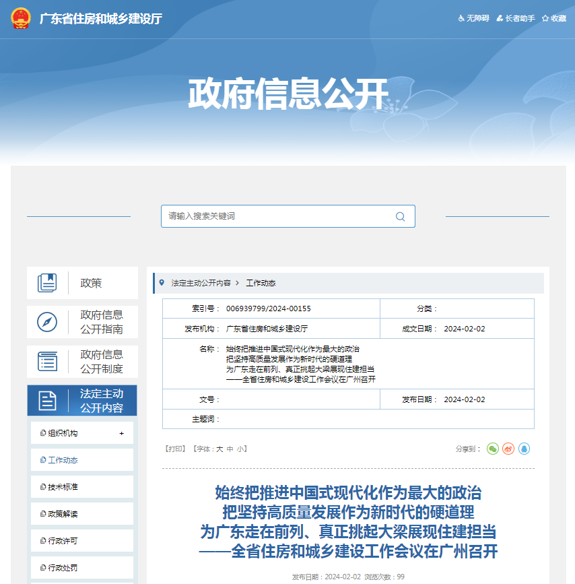Click the QQ share icon
Viewport: 575px width, 584px height.
tap(524, 449)
